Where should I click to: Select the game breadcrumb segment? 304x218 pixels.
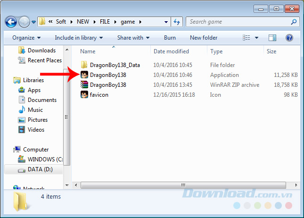point(128,22)
